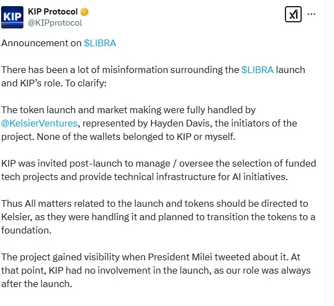Click the 'tech projects and provide technical infrastructure' line

[x=144, y=177]
